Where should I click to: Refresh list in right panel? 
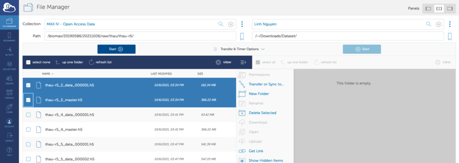[325, 62]
